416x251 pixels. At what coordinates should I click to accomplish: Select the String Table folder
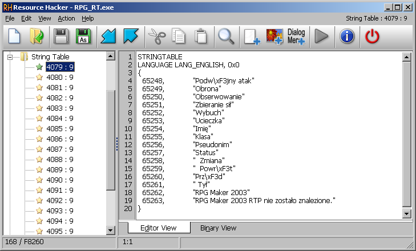click(50, 57)
